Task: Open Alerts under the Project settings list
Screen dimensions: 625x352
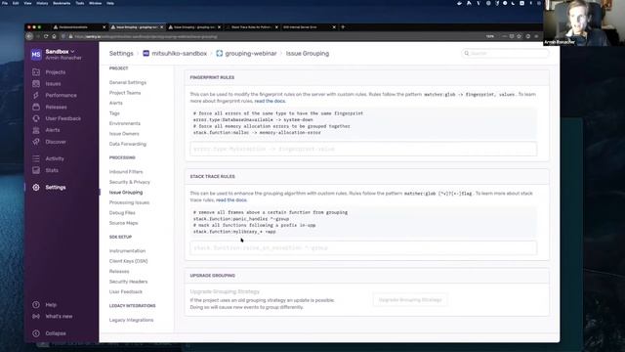Action: coord(115,103)
